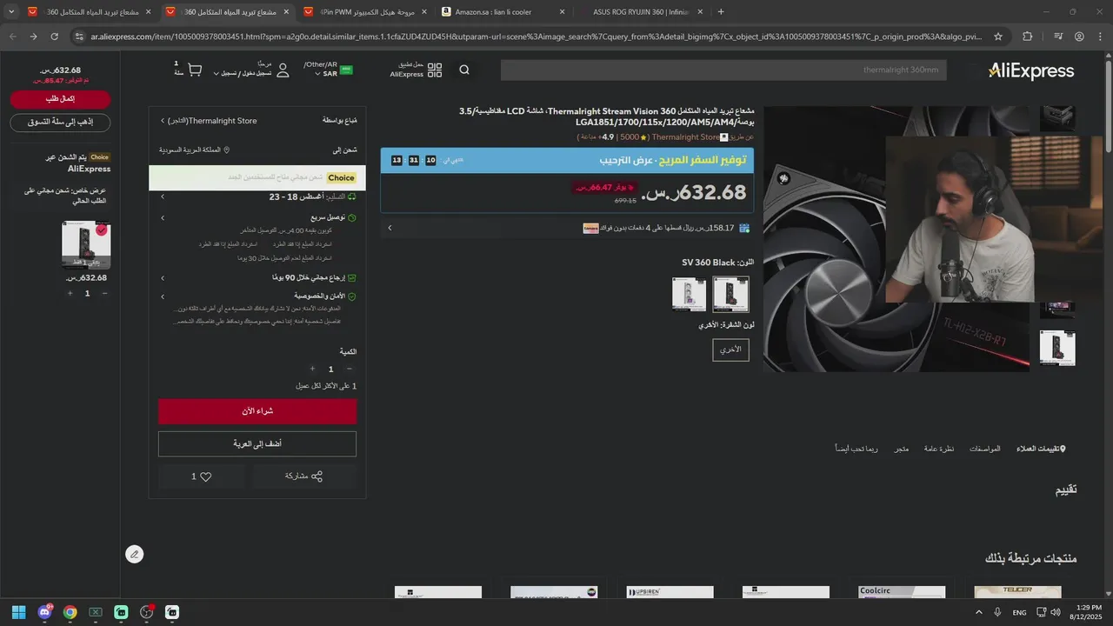Expand the Thermalright Store seller details
The height and width of the screenshot is (626, 1113).
pos(163,121)
